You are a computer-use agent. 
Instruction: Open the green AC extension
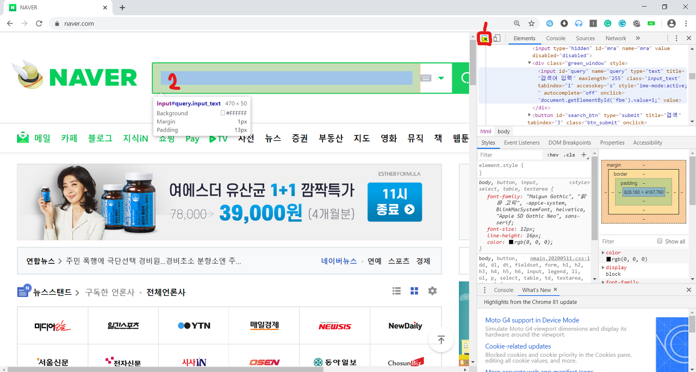tap(651, 23)
